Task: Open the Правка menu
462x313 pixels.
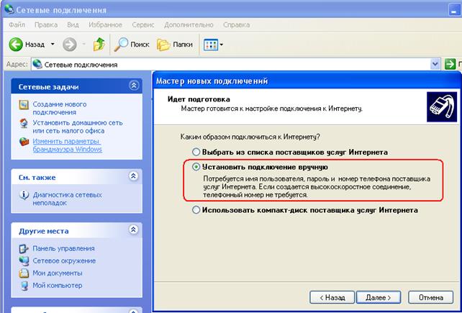Action: pos(46,24)
